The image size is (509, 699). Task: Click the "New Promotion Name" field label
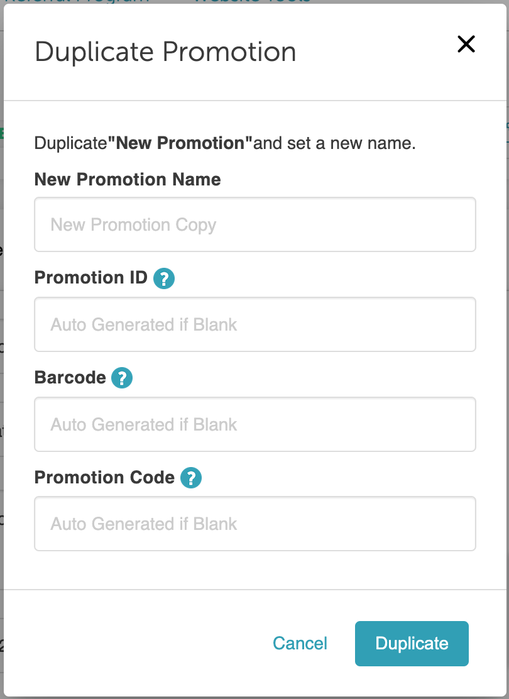pyautogui.click(x=128, y=180)
